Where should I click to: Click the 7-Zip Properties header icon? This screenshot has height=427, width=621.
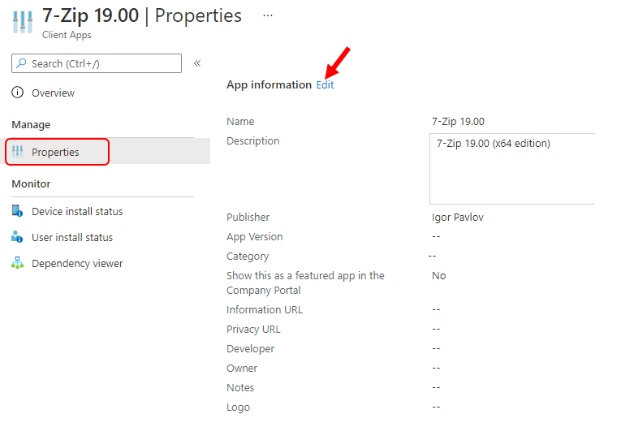[22, 22]
